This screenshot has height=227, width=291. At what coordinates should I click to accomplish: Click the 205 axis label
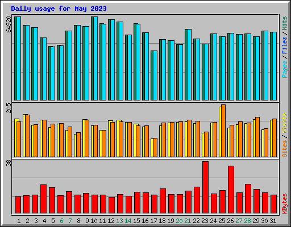click(9, 108)
